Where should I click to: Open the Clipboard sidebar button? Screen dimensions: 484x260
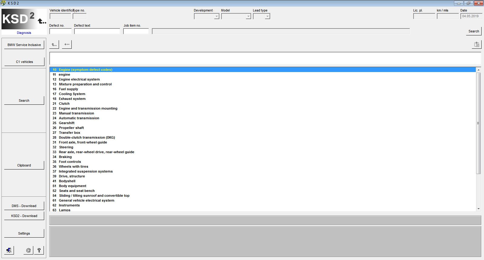pyautogui.click(x=24, y=165)
